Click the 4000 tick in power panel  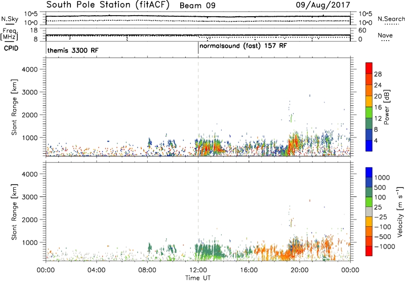pyautogui.click(x=29, y=69)
